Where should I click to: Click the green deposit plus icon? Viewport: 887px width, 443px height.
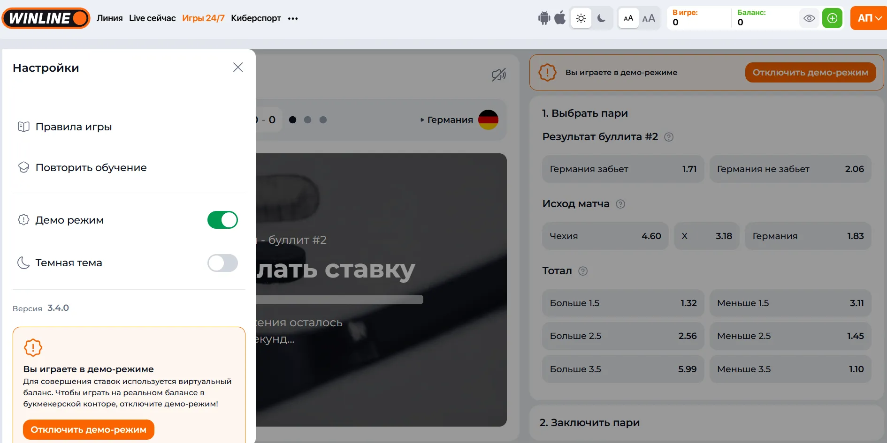(x=832, y=18)
